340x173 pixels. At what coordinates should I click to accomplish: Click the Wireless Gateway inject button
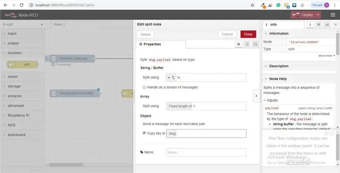[x=47, y=58]
